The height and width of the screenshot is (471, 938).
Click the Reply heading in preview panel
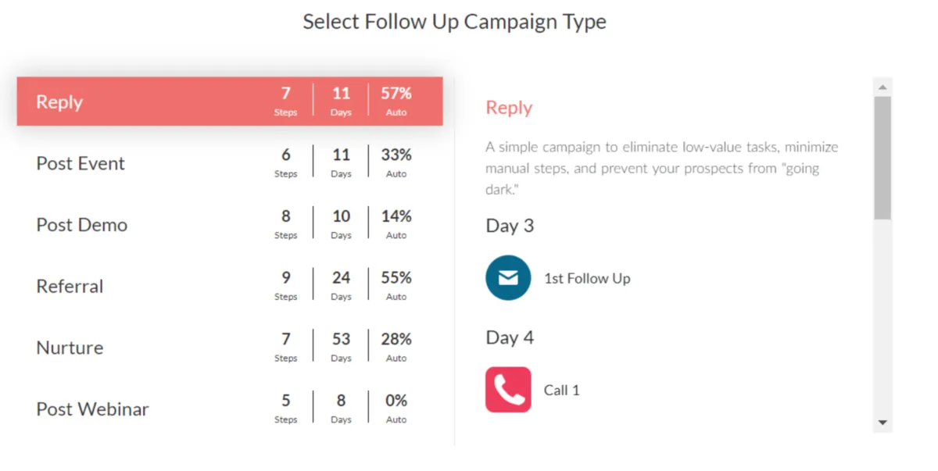[x=509, y=108]
